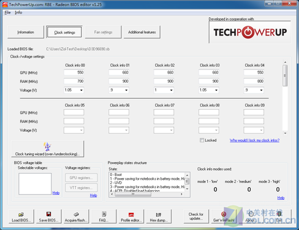Open the Hex dump icon
299x230 pixels.
click(x=159, y=214)
